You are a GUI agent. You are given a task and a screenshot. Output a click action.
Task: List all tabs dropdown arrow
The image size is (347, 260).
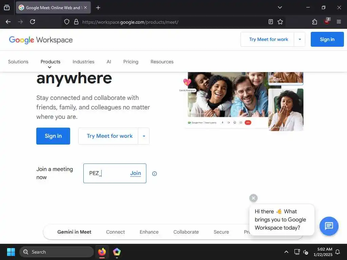click(x=280, y=7)
